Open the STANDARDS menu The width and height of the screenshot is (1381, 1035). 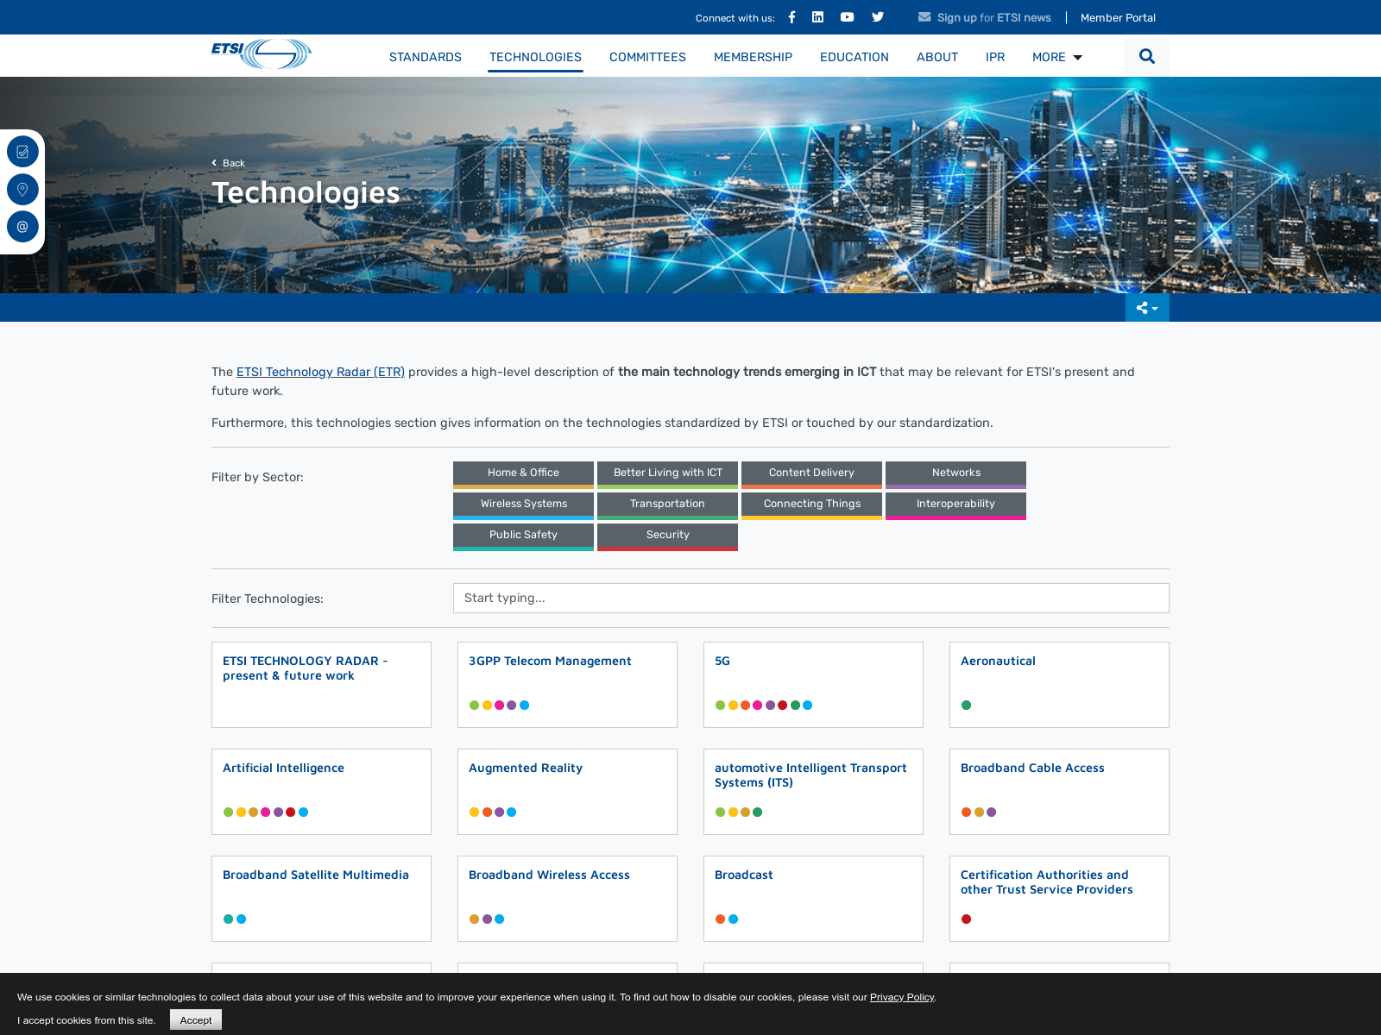(x=426, y=57)
